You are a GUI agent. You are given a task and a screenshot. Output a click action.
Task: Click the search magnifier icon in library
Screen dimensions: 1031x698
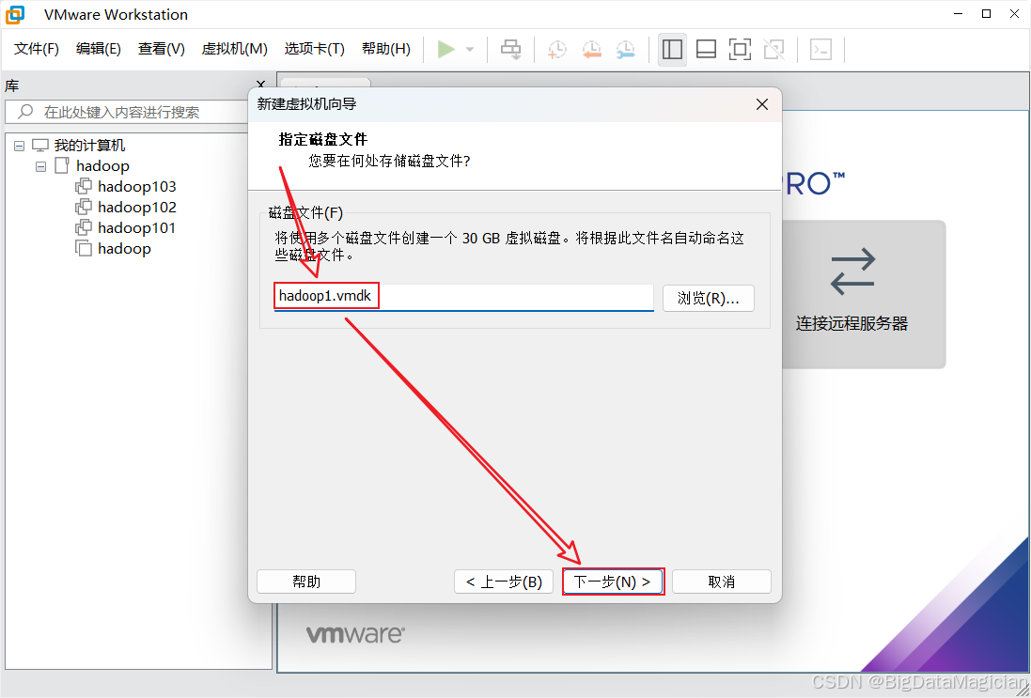click(25, 111)
